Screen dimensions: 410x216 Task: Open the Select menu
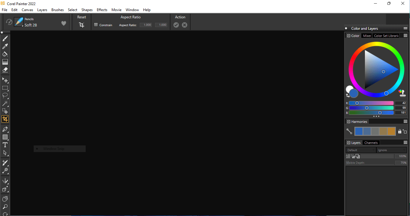pyautogui.click(x=72, y=10)
